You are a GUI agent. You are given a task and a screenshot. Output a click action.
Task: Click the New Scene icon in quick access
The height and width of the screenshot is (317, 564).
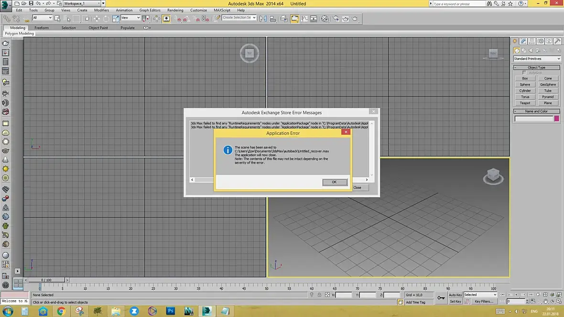click(x=17, y=3)
